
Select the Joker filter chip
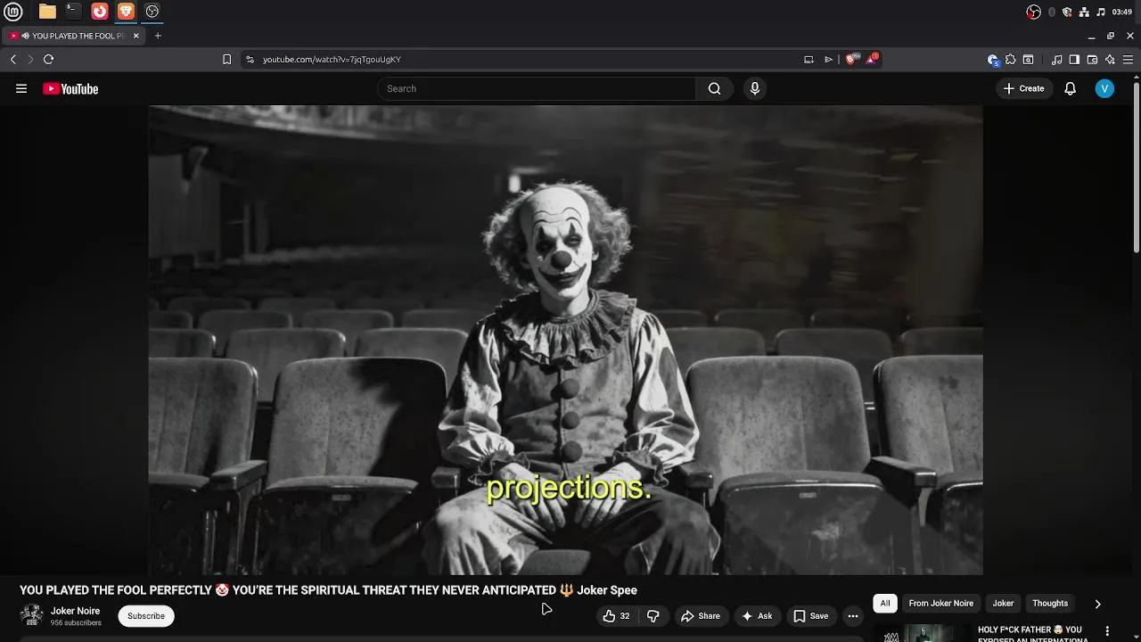coord(1003,604)
